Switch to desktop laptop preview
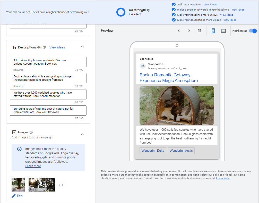259x203 pixels. tap(223, 31)
